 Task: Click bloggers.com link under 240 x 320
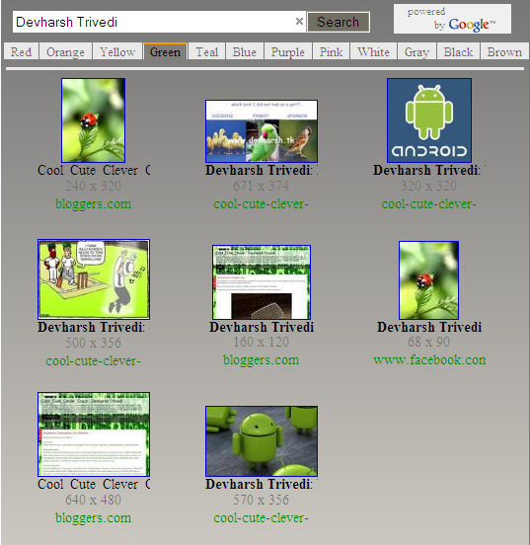tap(93, 204)
